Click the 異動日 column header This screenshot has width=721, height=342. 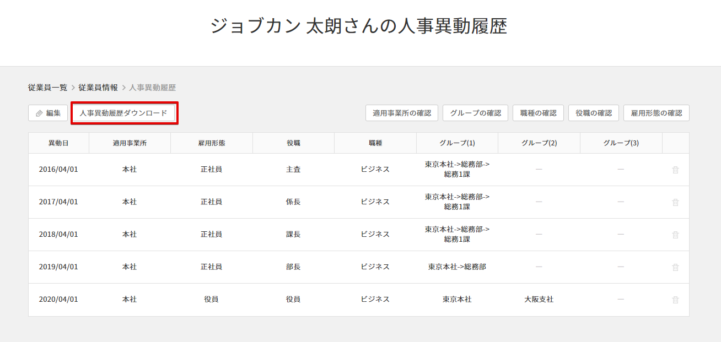tap(58, 143)
